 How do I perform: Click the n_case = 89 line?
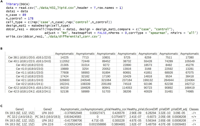tap(16, 15)
